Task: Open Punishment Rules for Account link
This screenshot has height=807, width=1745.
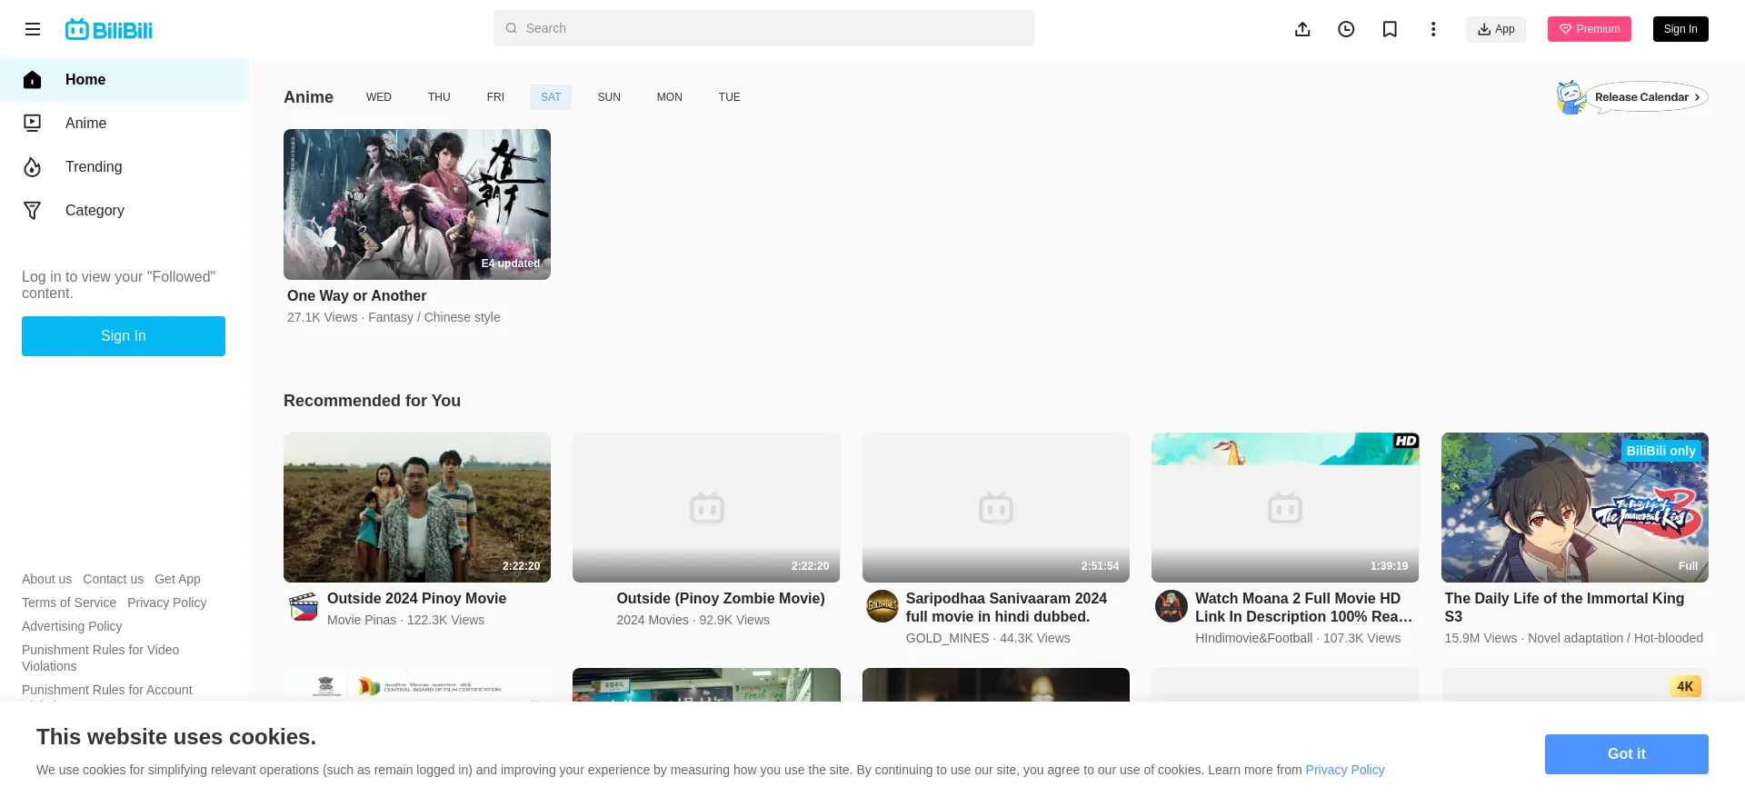Action: [107, 691]
